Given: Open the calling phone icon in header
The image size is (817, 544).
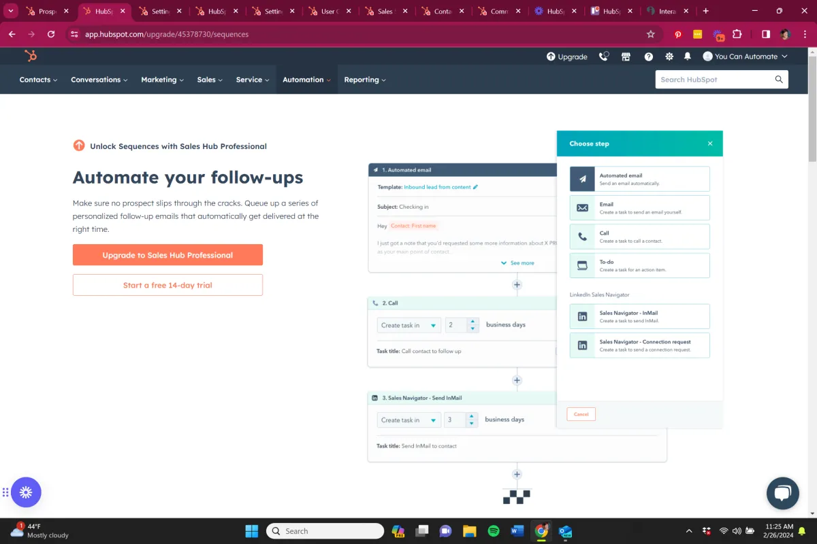Looking at the screenshot, I should [604, 56].
